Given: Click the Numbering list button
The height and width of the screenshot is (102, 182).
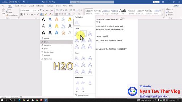Looking at the screenshot, I should (x=61, y=10).
